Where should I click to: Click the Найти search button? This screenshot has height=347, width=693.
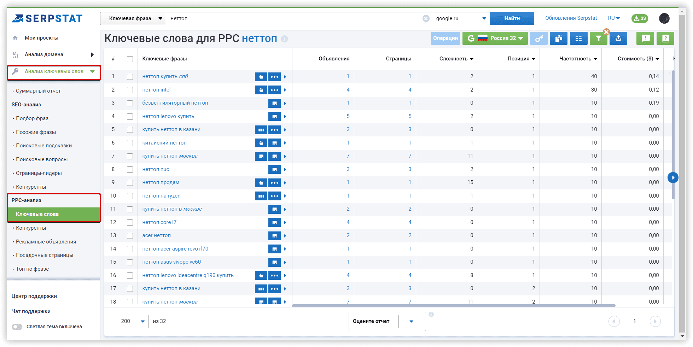(512, 18)
